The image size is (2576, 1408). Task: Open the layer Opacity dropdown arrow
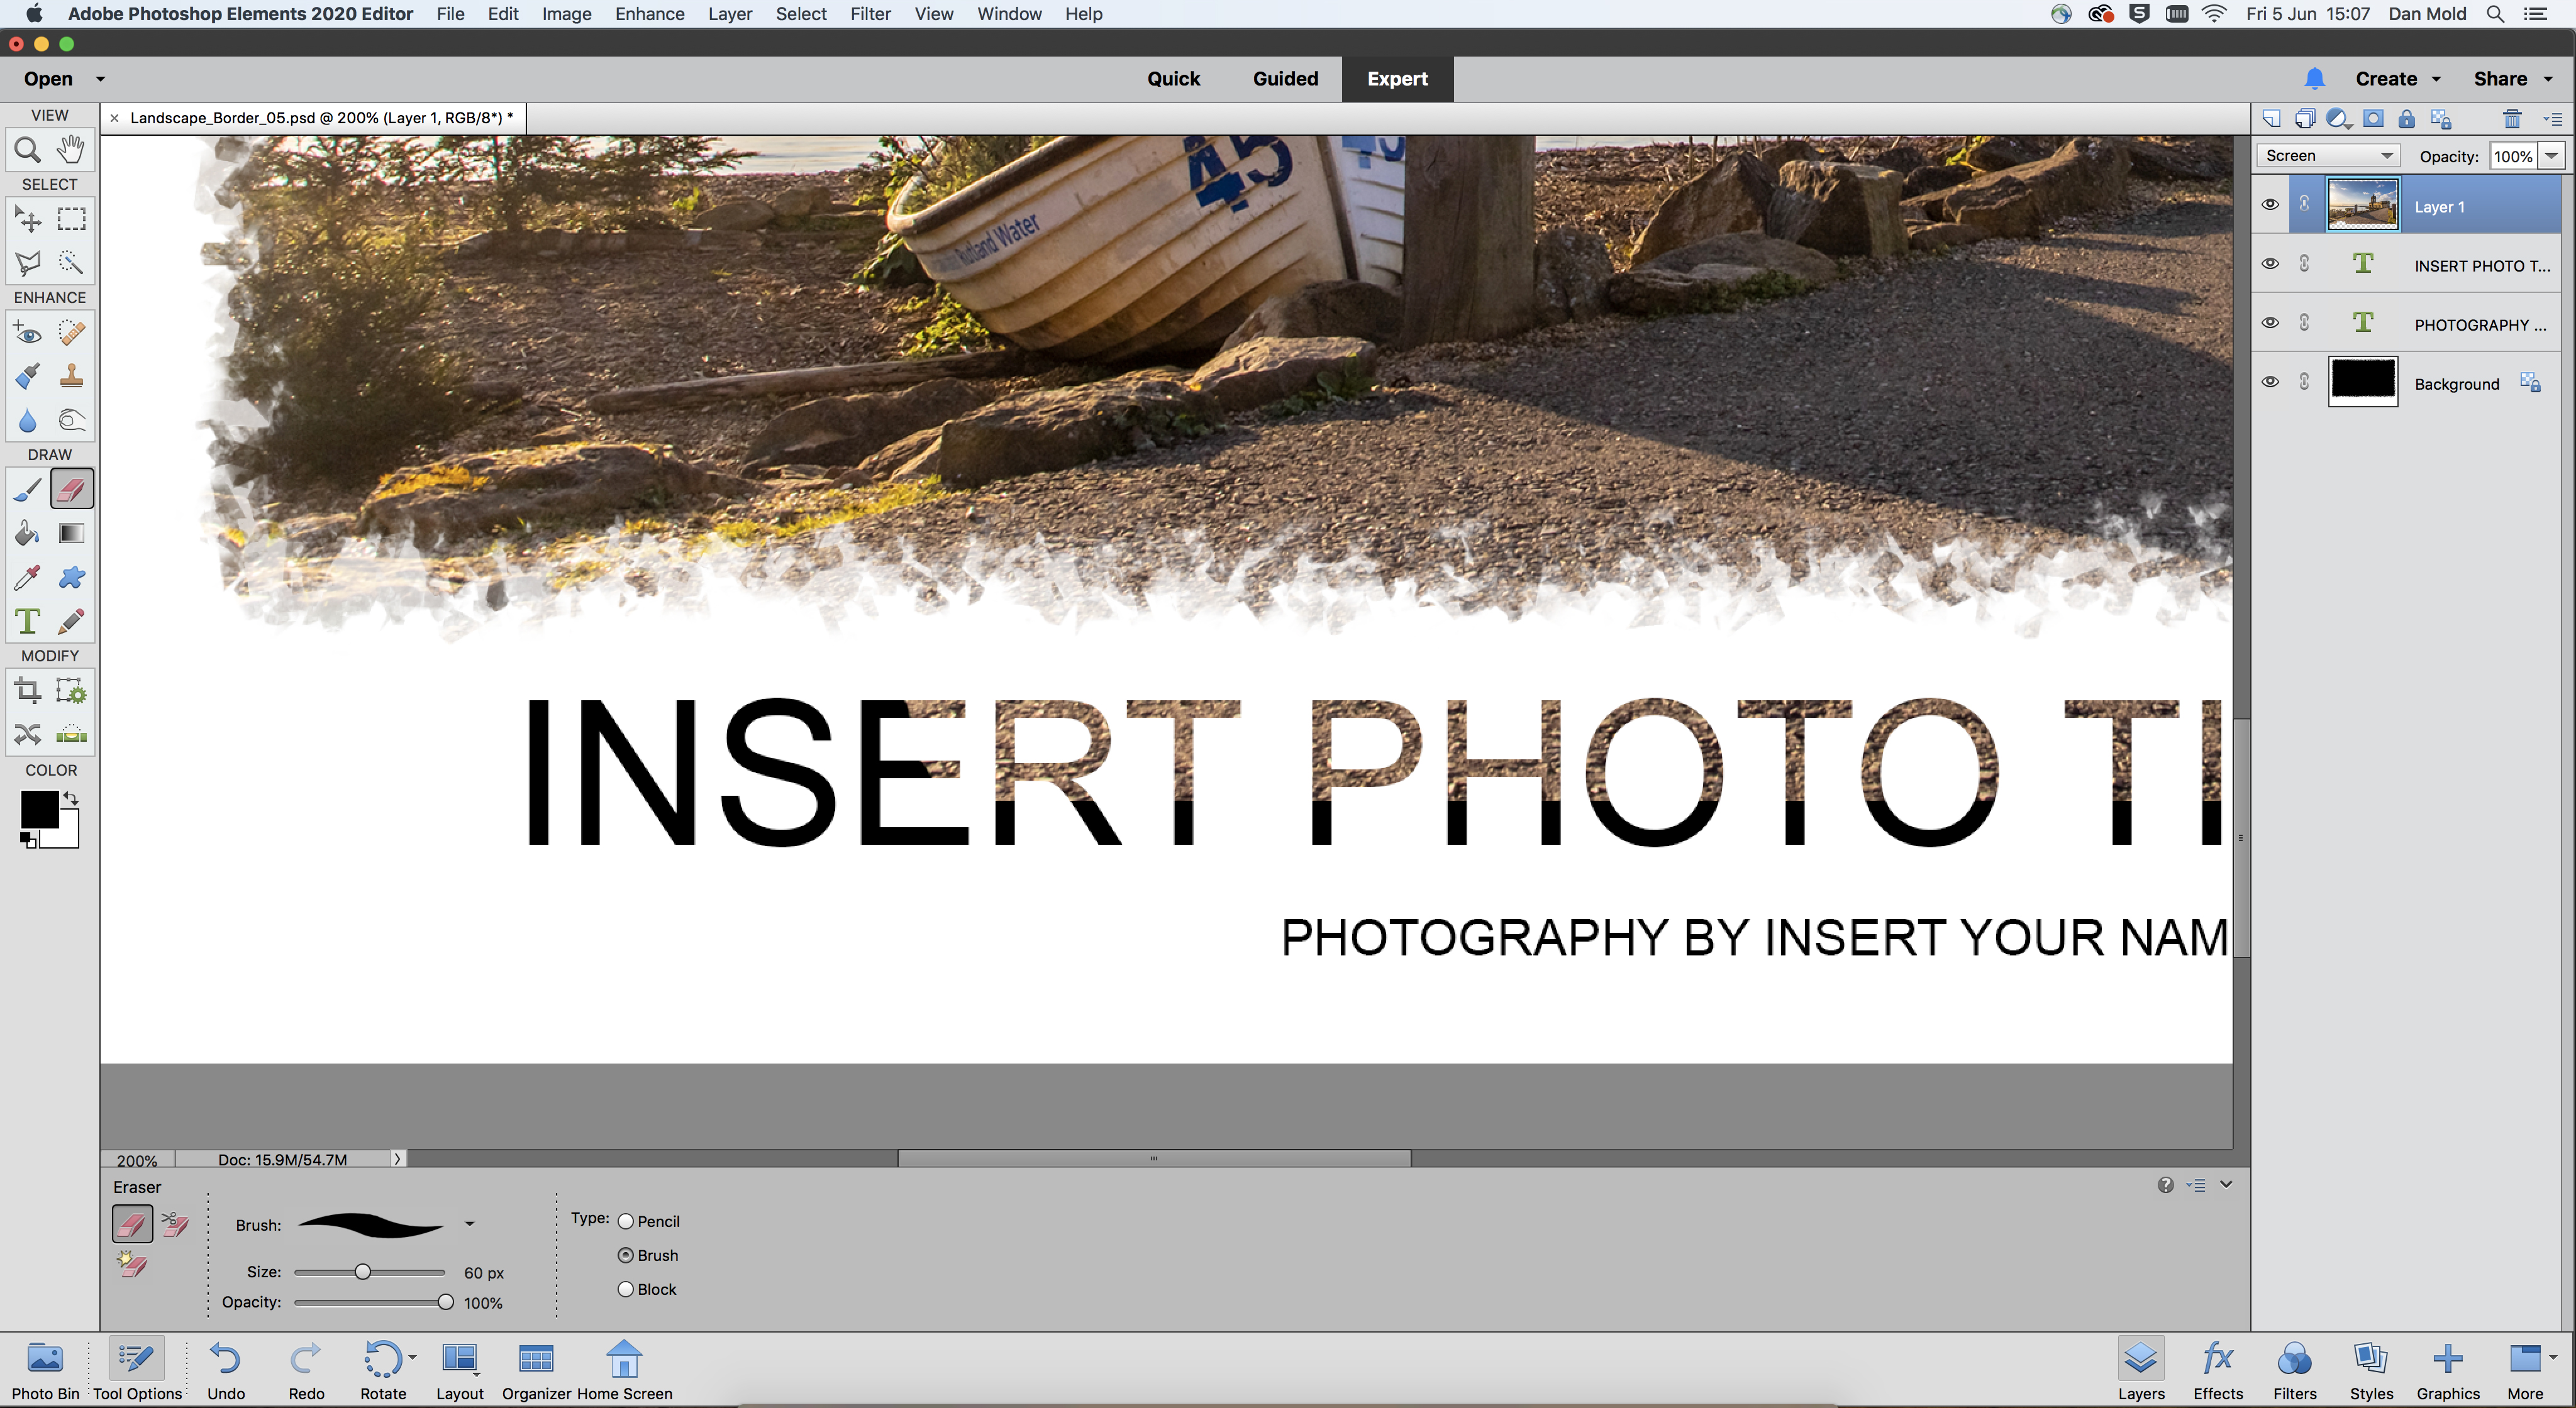pos(2551,156)
